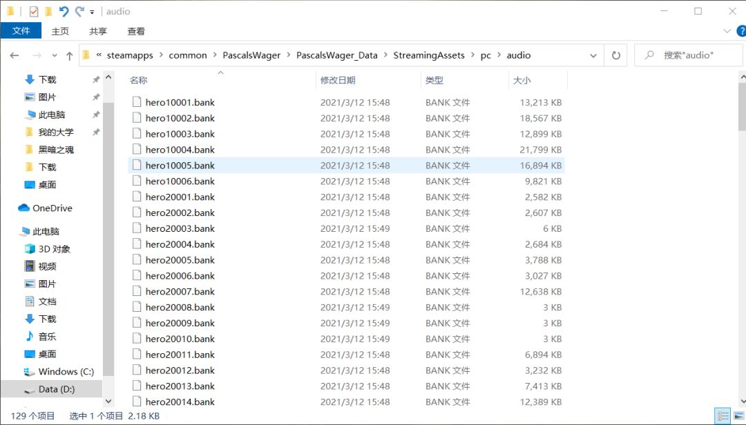
Task: Expand the address bar history dropdown
Action: pyautogui.click(x=593, y=56)
